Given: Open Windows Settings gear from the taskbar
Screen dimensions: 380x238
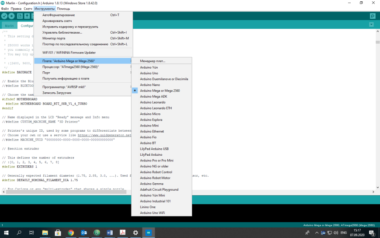Looking at the screenshot, I should pyautogui.click(x=135, y=233).
